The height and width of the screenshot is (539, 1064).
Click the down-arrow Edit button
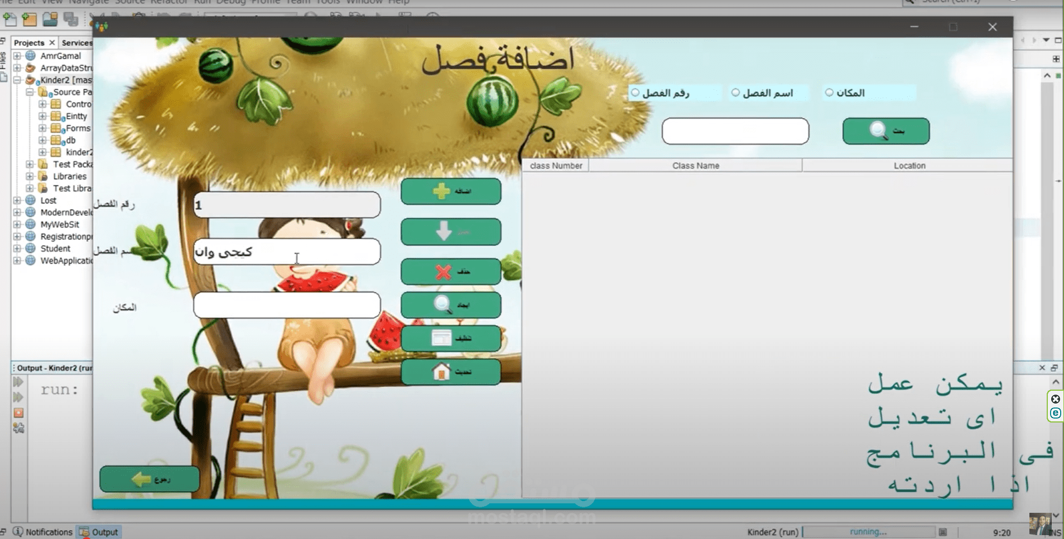coord(450,231)
